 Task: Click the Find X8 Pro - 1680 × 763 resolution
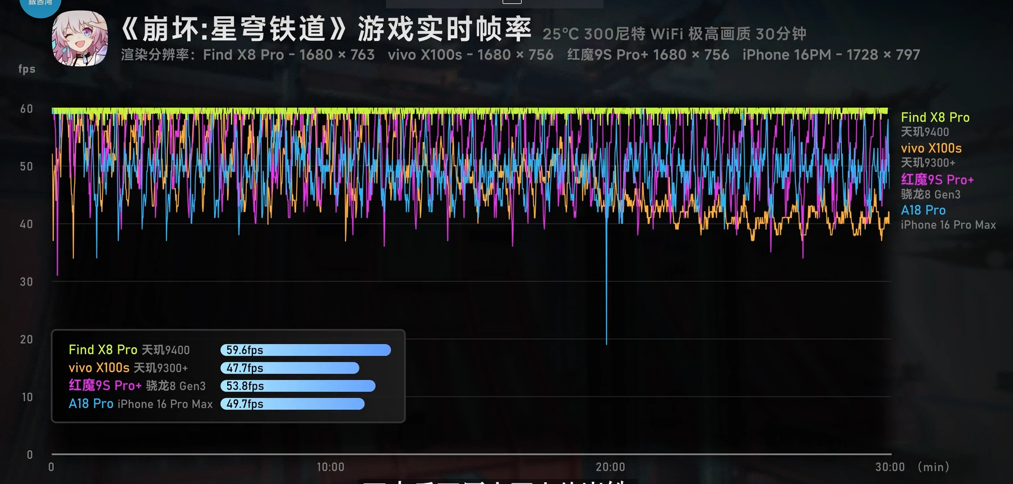point(289,55)
